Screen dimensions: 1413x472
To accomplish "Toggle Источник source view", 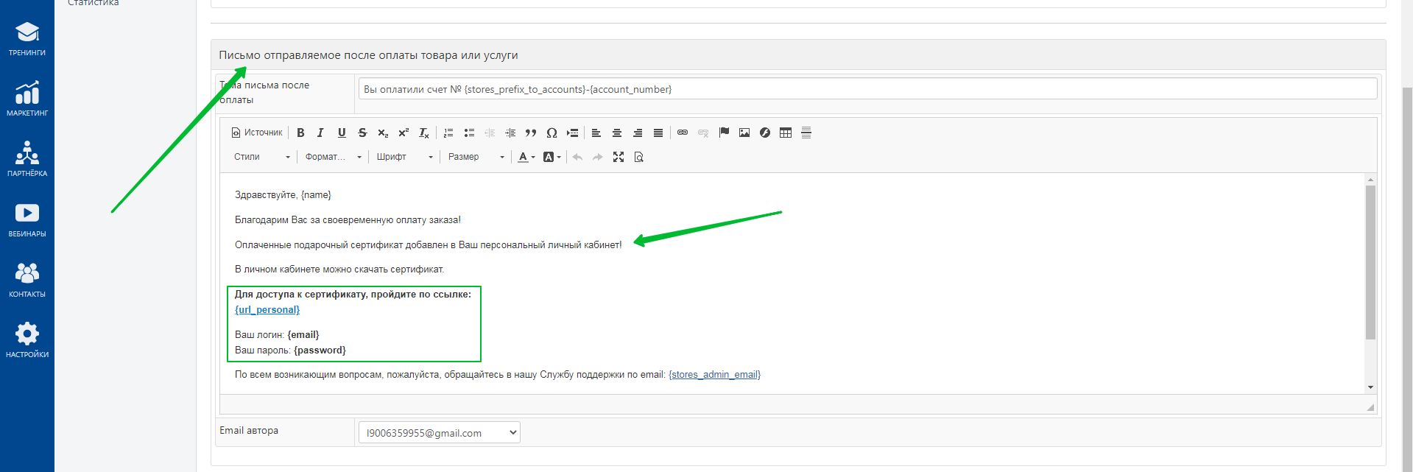I will 257,133.
